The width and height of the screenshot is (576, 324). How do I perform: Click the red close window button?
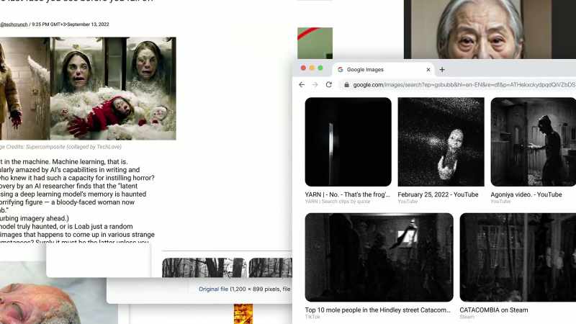(x=303, y=68)
